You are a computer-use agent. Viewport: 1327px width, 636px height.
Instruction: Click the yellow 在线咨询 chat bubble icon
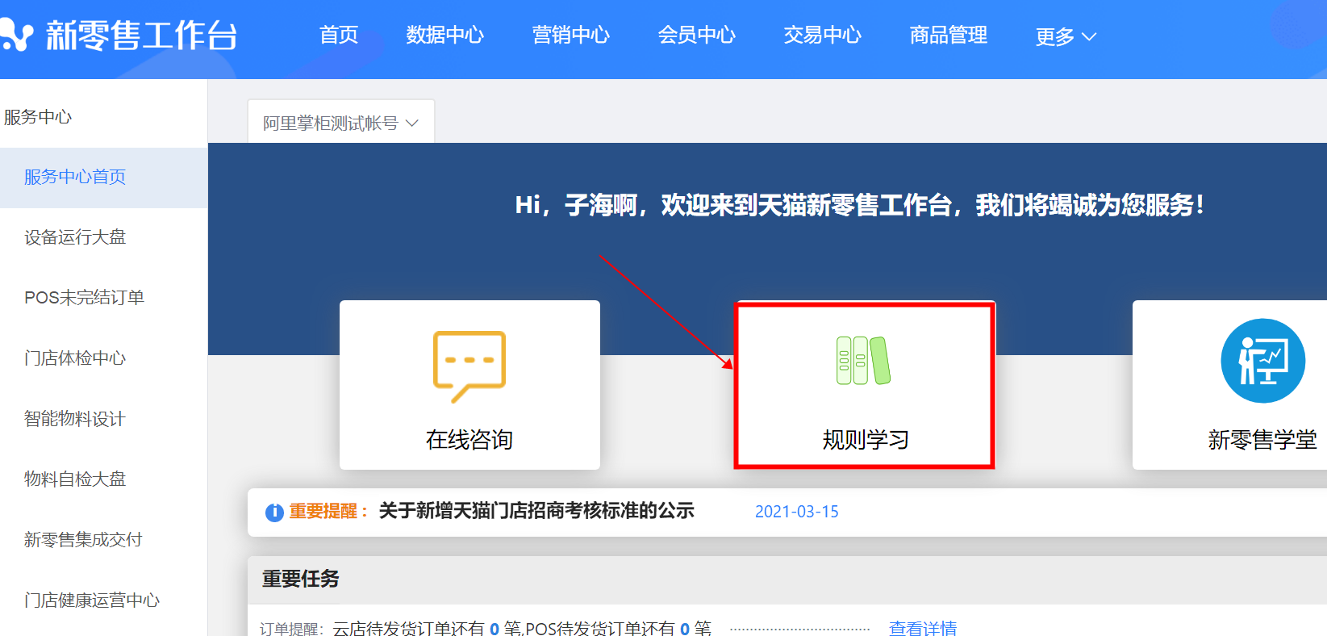pyautogui.click(x=469, y=365)
